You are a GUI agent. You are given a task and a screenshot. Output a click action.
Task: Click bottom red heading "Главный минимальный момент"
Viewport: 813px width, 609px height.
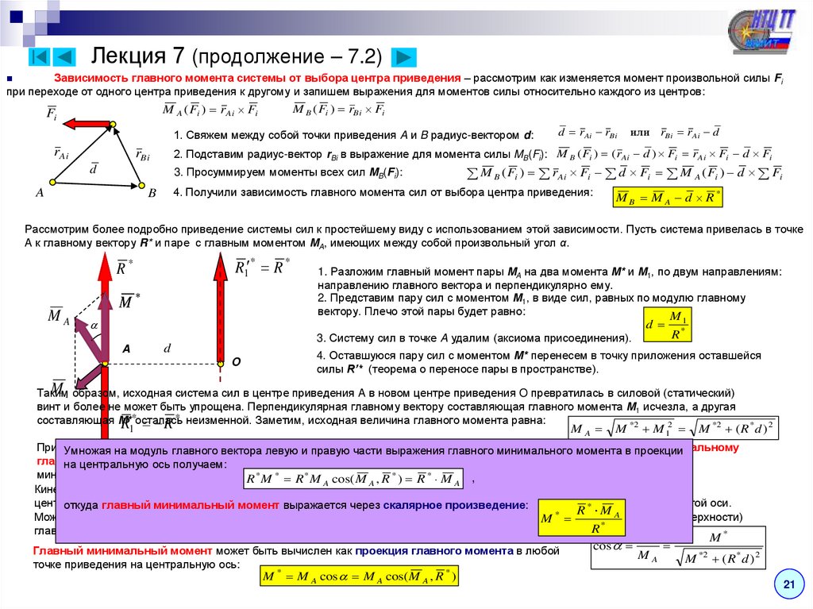point(122,551)
